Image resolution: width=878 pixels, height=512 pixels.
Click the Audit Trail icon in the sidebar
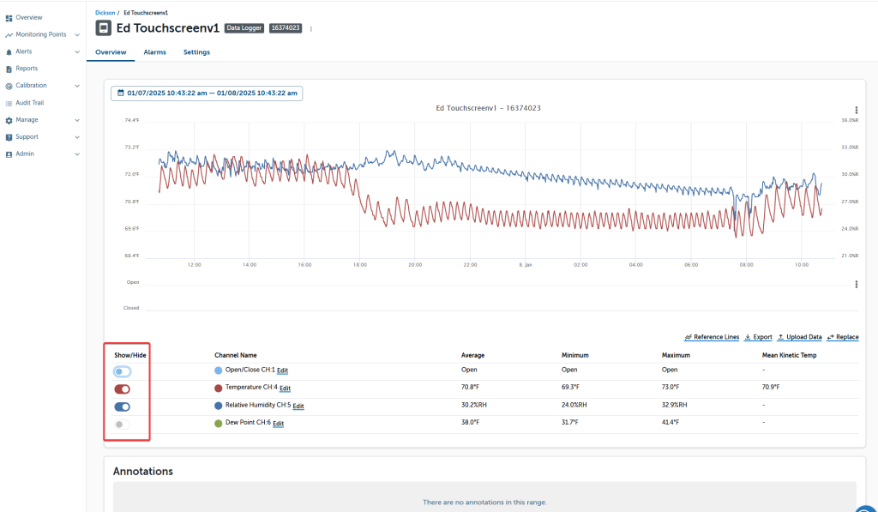click(x=9, y=103)
